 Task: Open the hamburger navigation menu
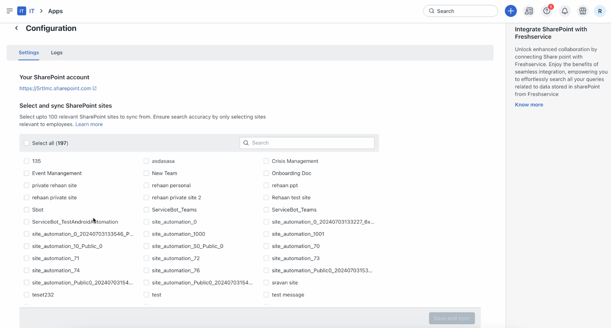(x=10, y=11)
